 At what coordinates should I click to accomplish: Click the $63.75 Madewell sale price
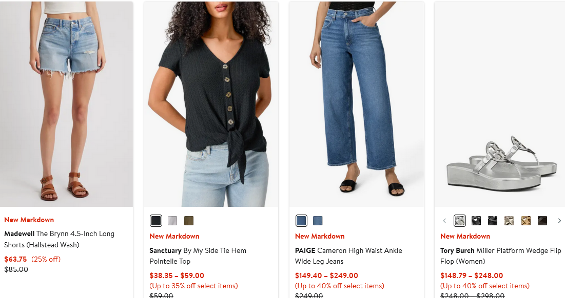pos(15,259)
